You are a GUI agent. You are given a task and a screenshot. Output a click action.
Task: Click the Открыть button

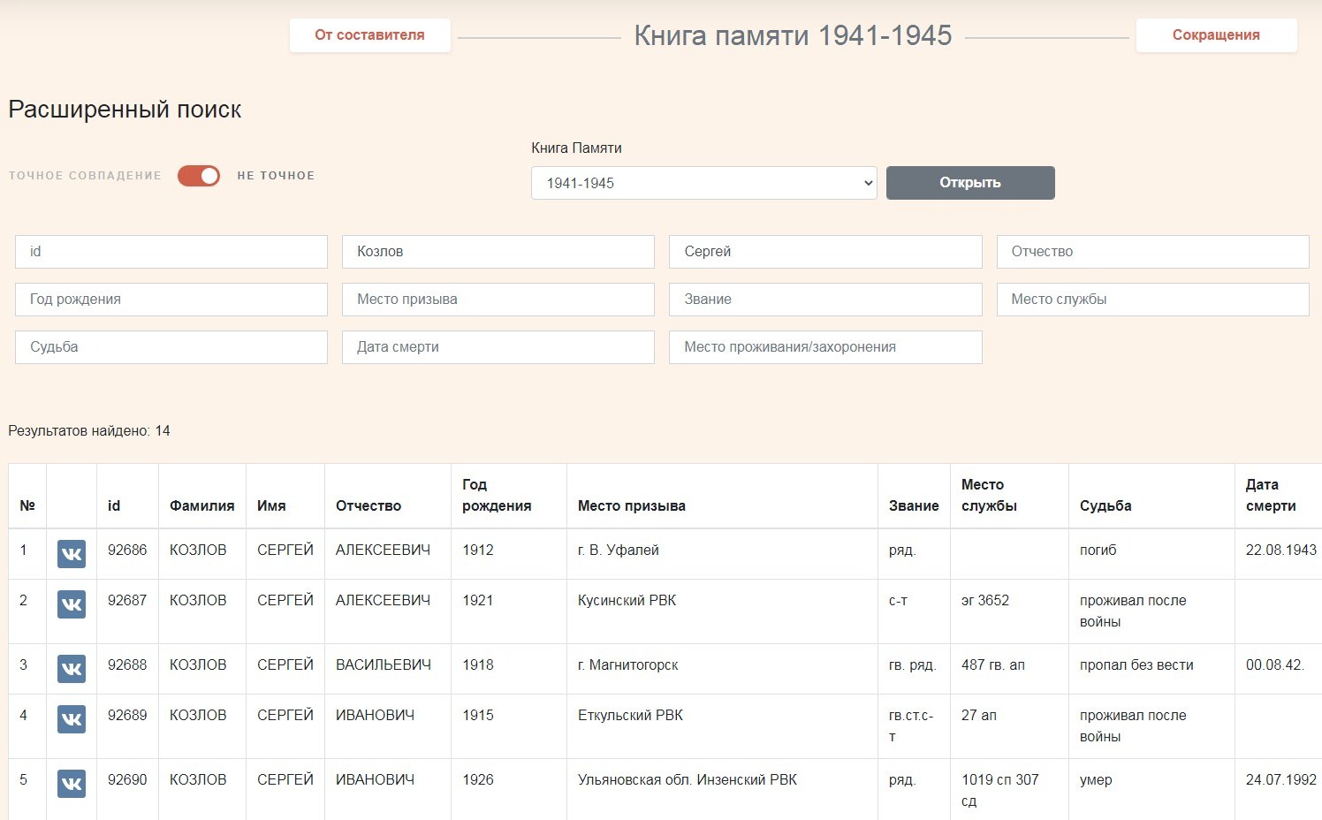(970, 183)
